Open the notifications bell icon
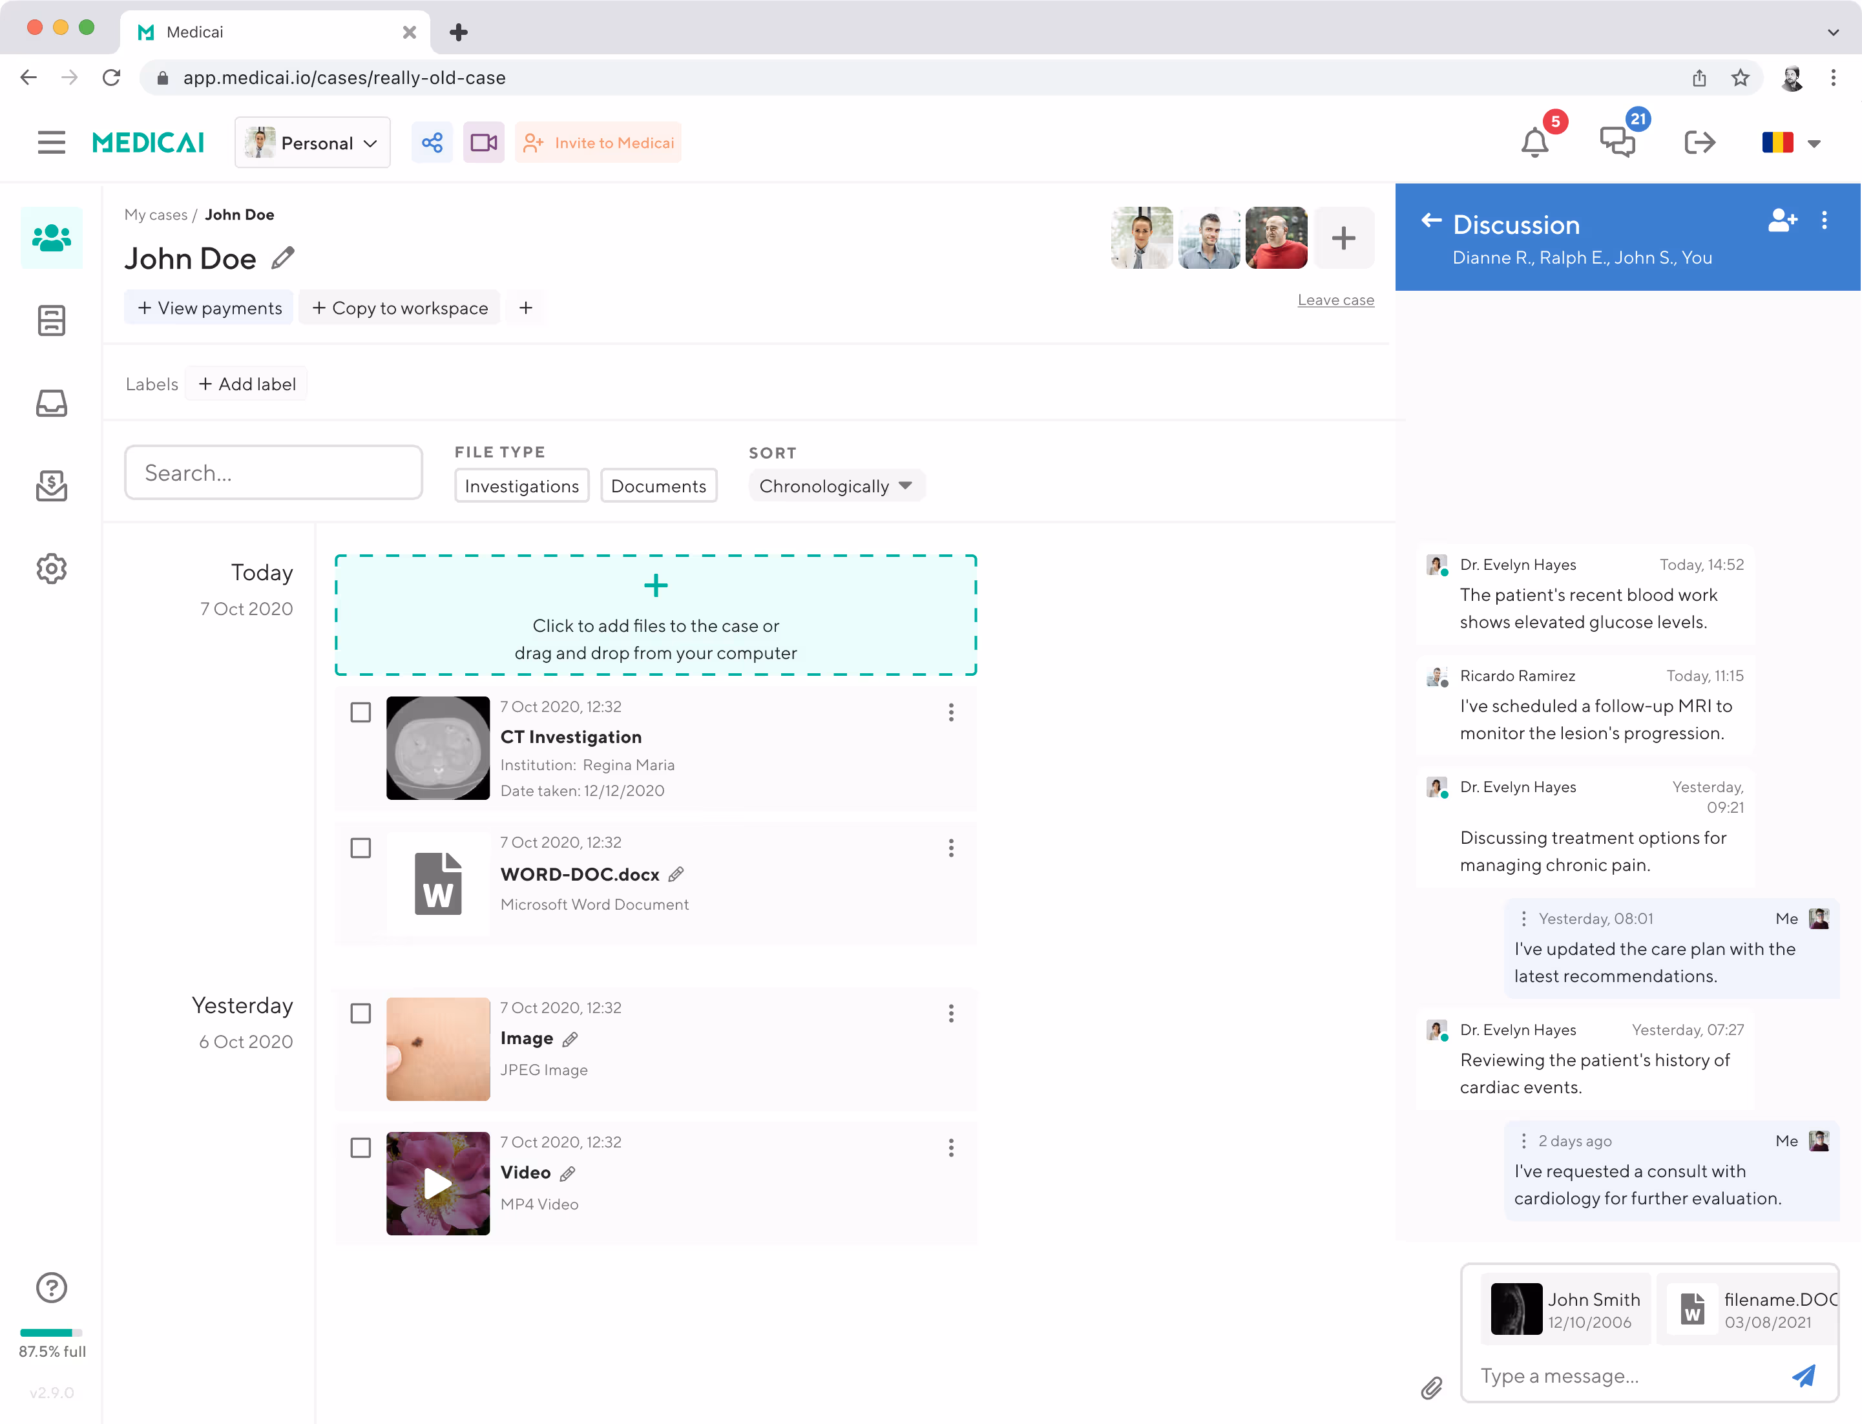Viewport: 1862px width, 1424px height. tap(1534, 142)
